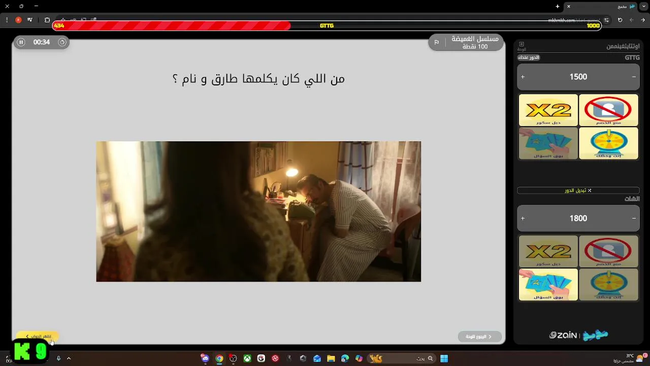Open the Discord icon in the taskbar

[205, 358]
